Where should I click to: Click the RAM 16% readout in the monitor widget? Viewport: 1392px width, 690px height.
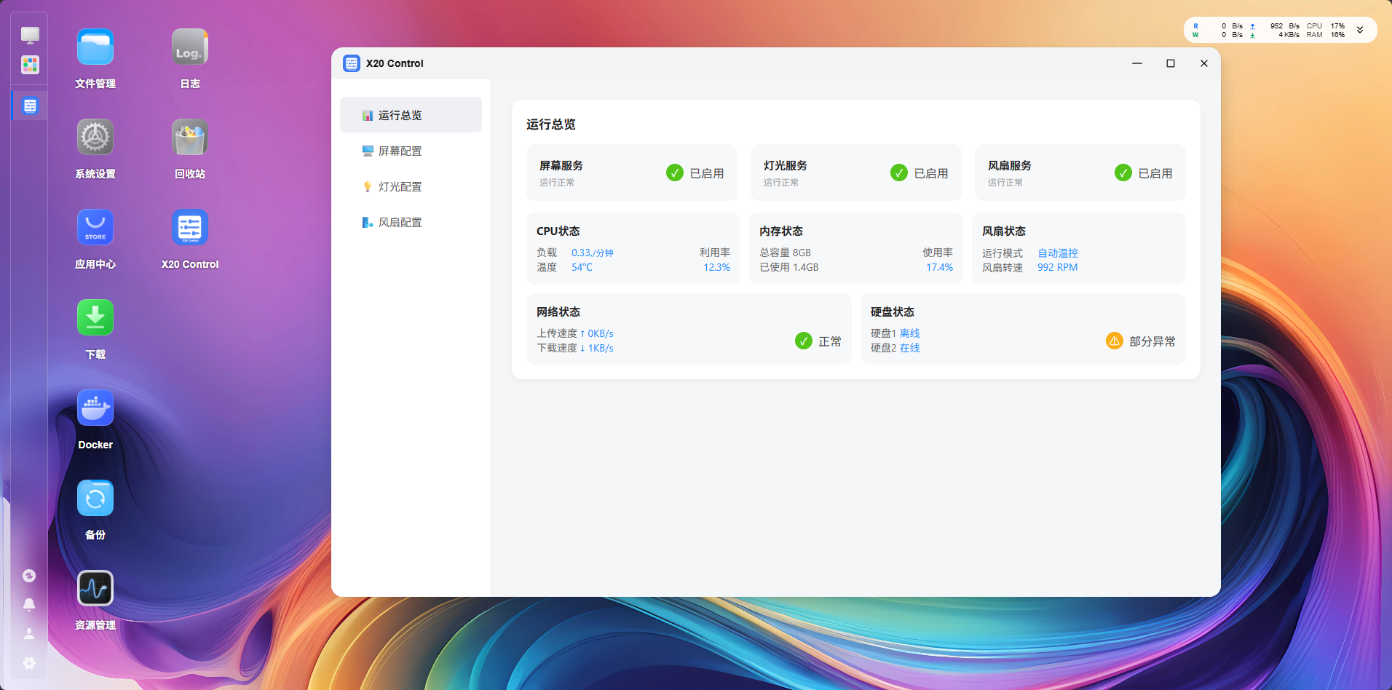click(x=1326, y=35)
